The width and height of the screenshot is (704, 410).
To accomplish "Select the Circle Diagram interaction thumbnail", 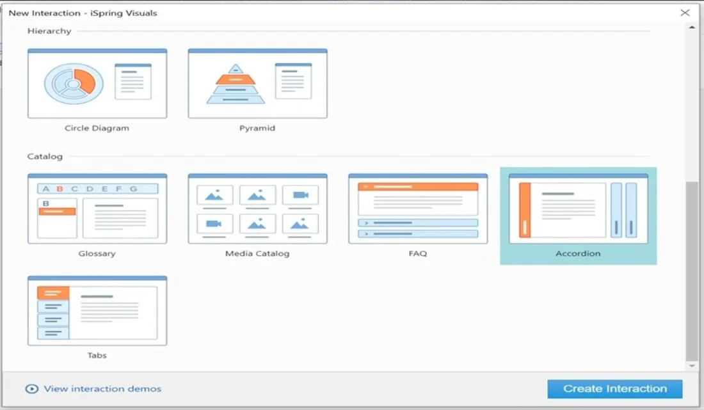I will tap(97, 83).
